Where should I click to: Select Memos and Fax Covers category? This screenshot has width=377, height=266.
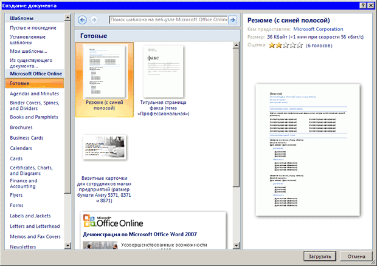tap(35, 236)
